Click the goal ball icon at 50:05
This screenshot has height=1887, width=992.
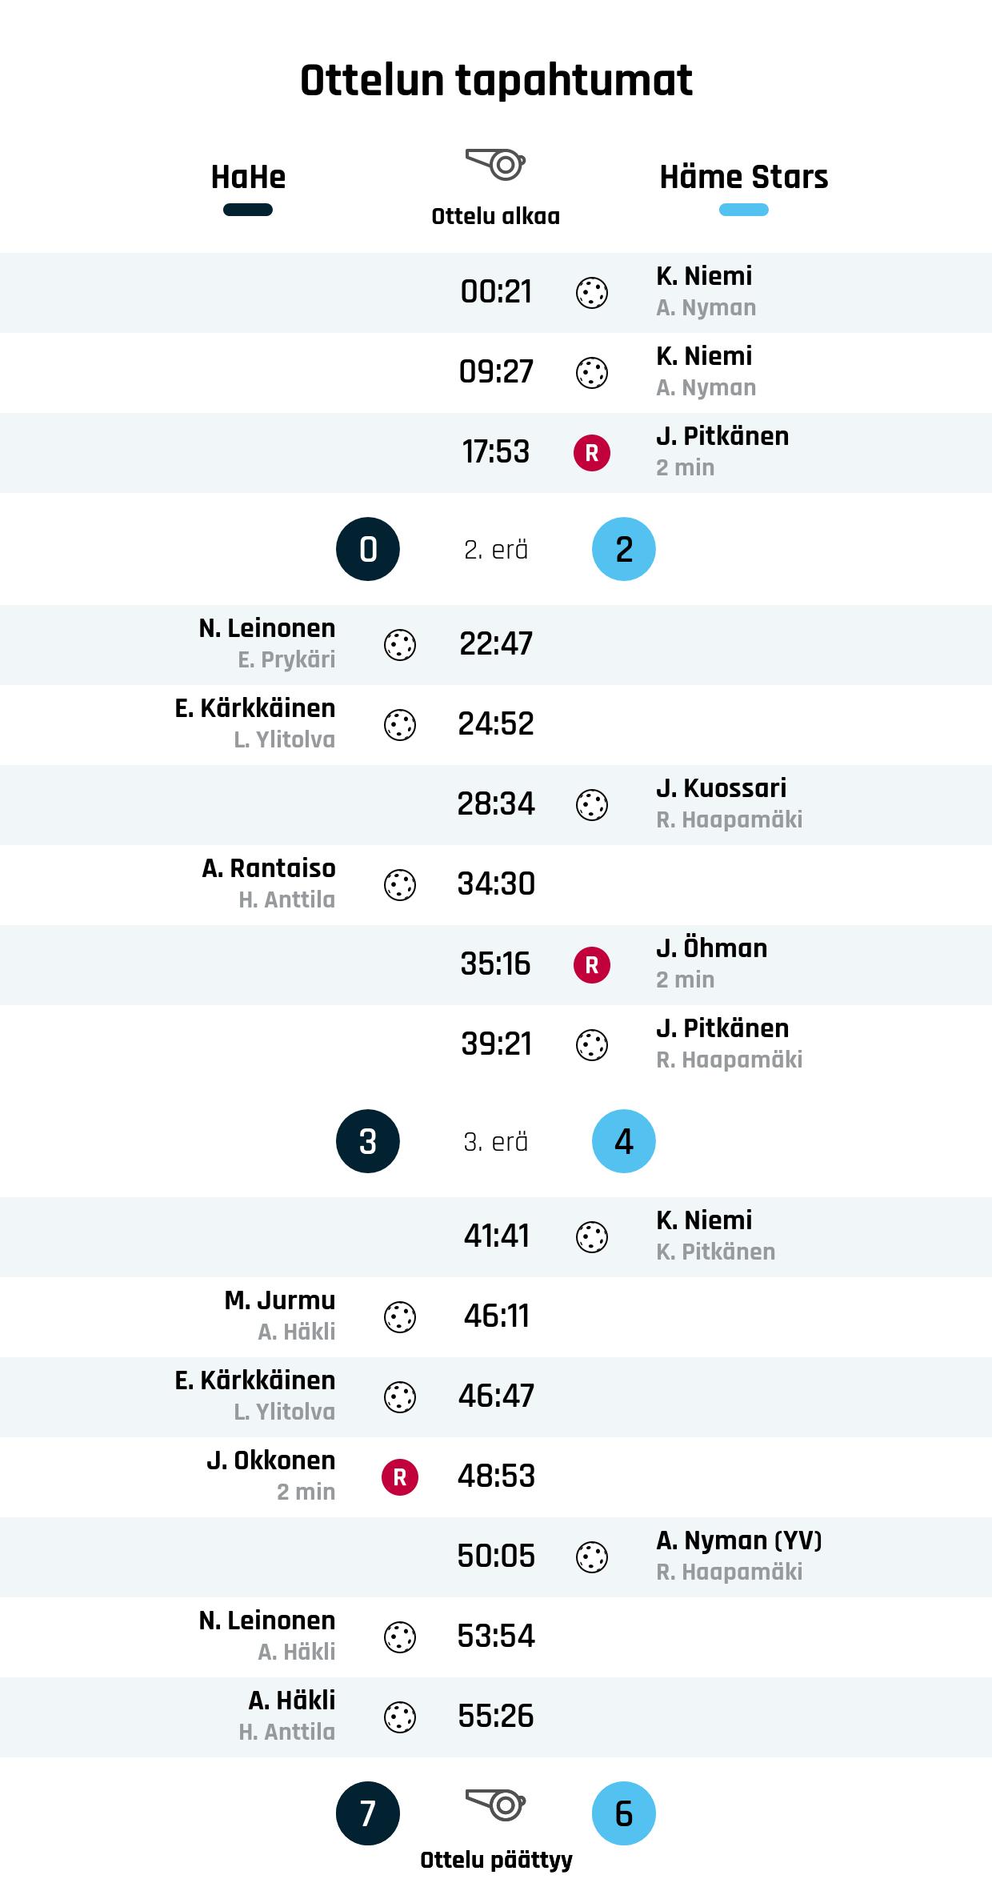coord(592,1557)
